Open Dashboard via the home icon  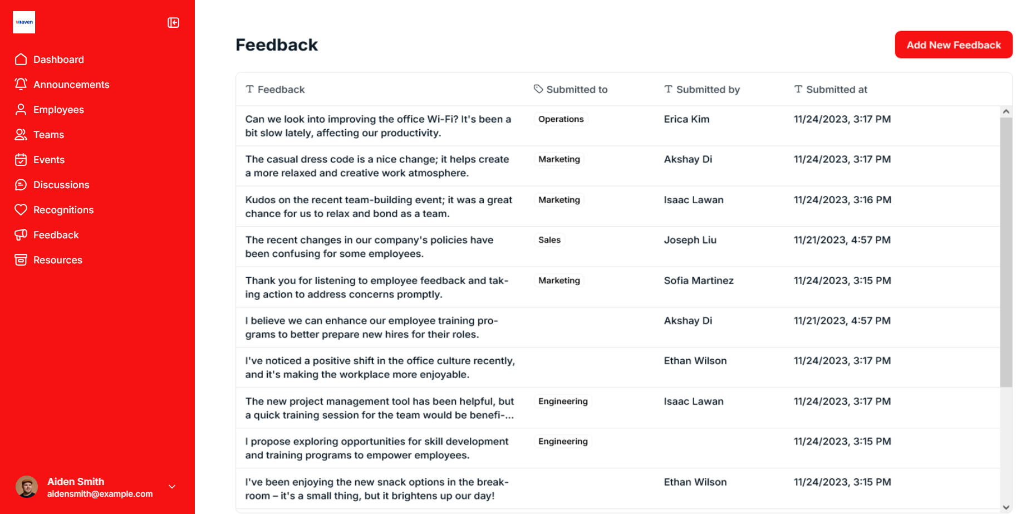21,60
